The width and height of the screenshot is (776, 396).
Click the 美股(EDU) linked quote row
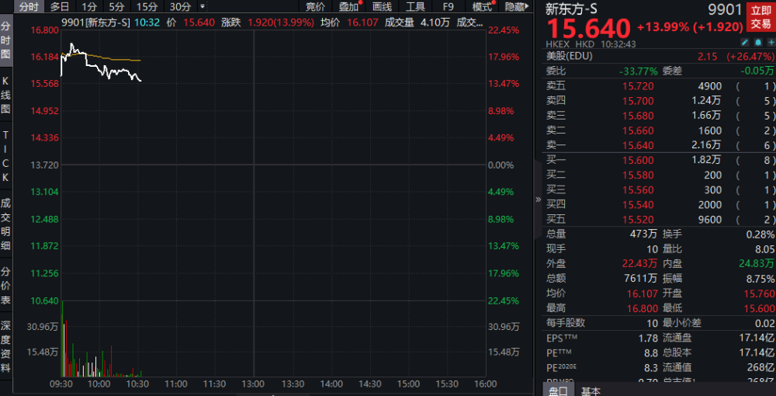coord(660,56)
